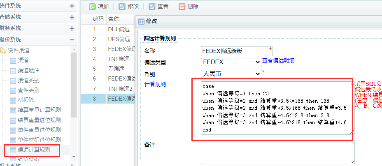
Task: Select 渠道燃油 tree item
Action: pyautogui.click(x=28, y=71)
